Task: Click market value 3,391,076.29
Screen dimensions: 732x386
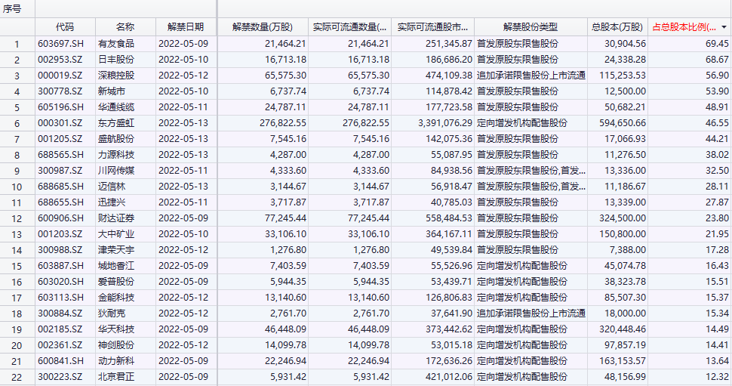Action: coord(445,123)
